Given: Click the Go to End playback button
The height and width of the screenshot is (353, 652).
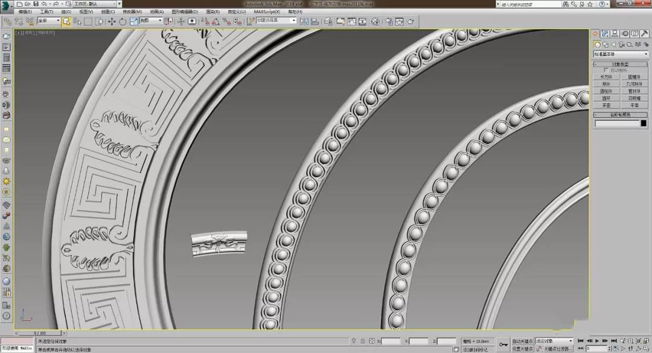Looking at the screenshot, I should pyautogui.click(x=614, y=341).
